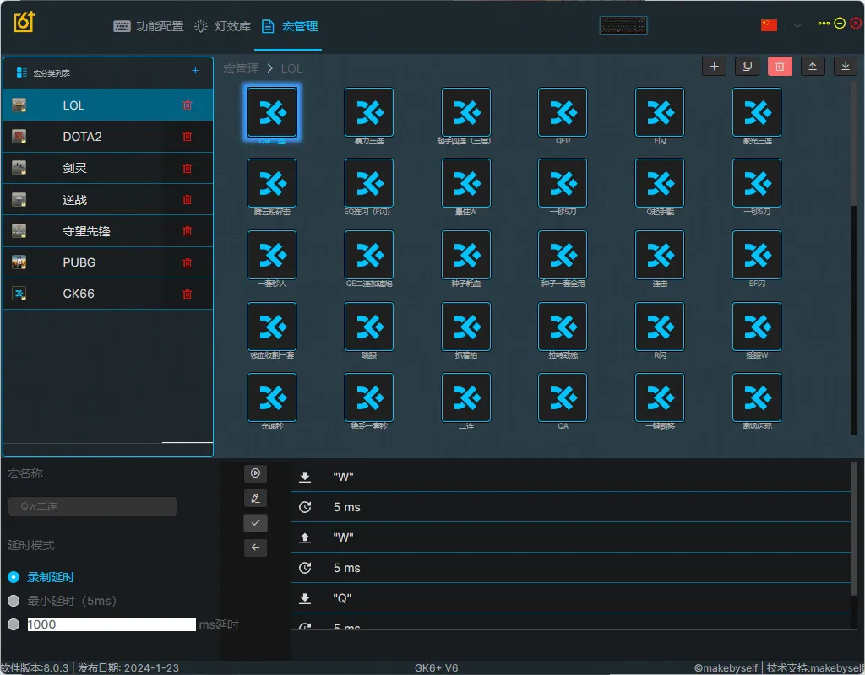The width and height of the screenshot is (865, 675).
Task: Add new macro category with plus icon
Action: [195, 71]
